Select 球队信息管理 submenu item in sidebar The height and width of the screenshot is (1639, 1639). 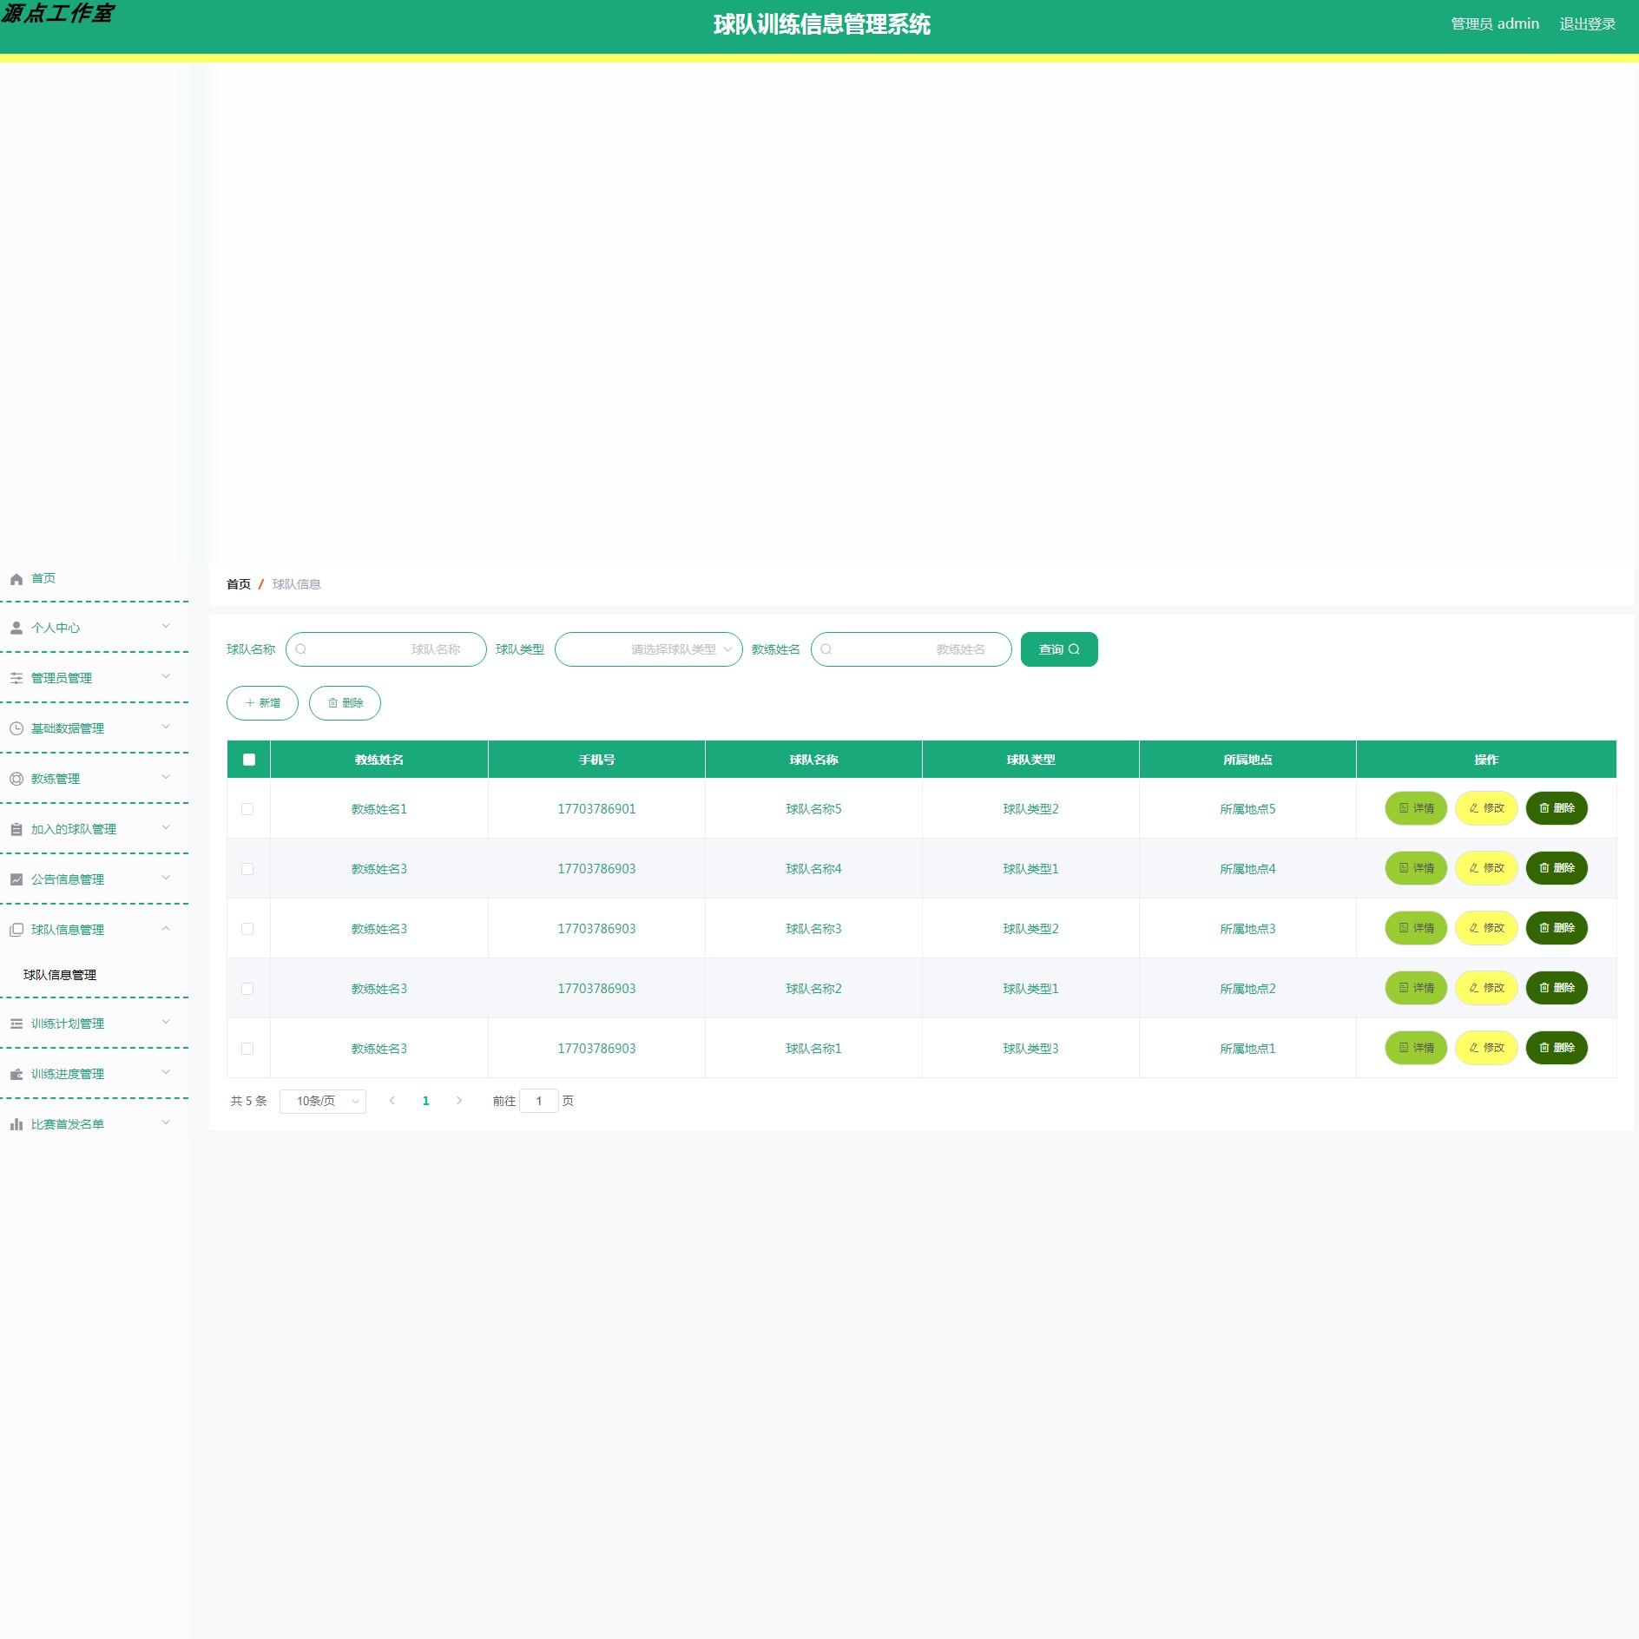tap(61, 975)
